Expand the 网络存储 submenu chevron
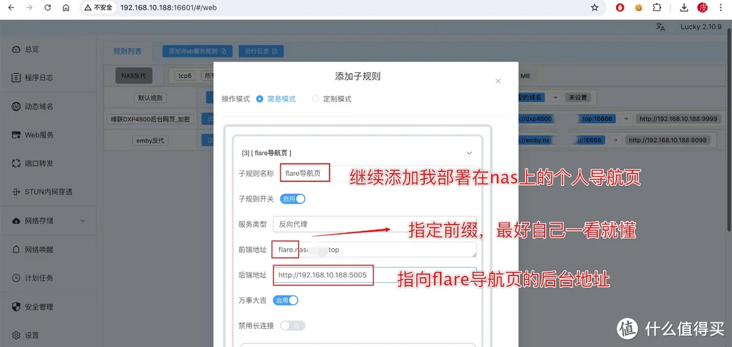The image size is (732, 347). (83, 221)
